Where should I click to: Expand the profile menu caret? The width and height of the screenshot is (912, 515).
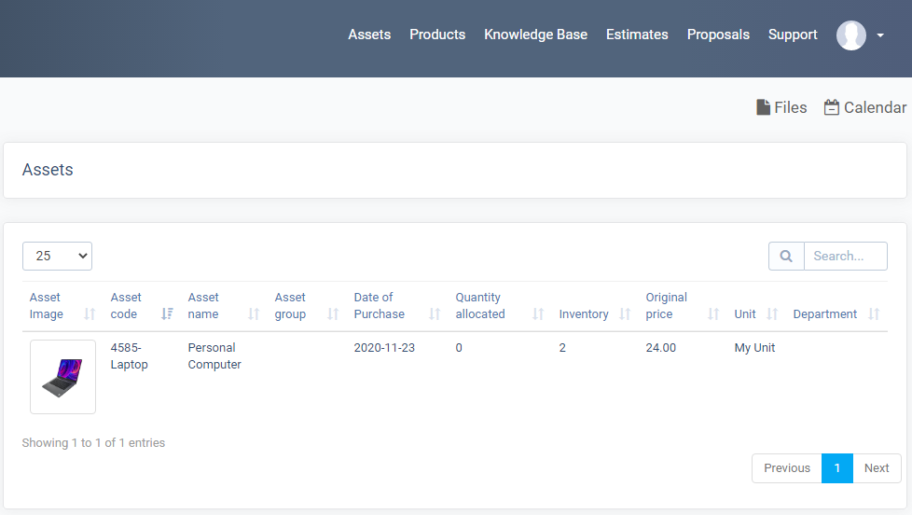tap(880, 35)
